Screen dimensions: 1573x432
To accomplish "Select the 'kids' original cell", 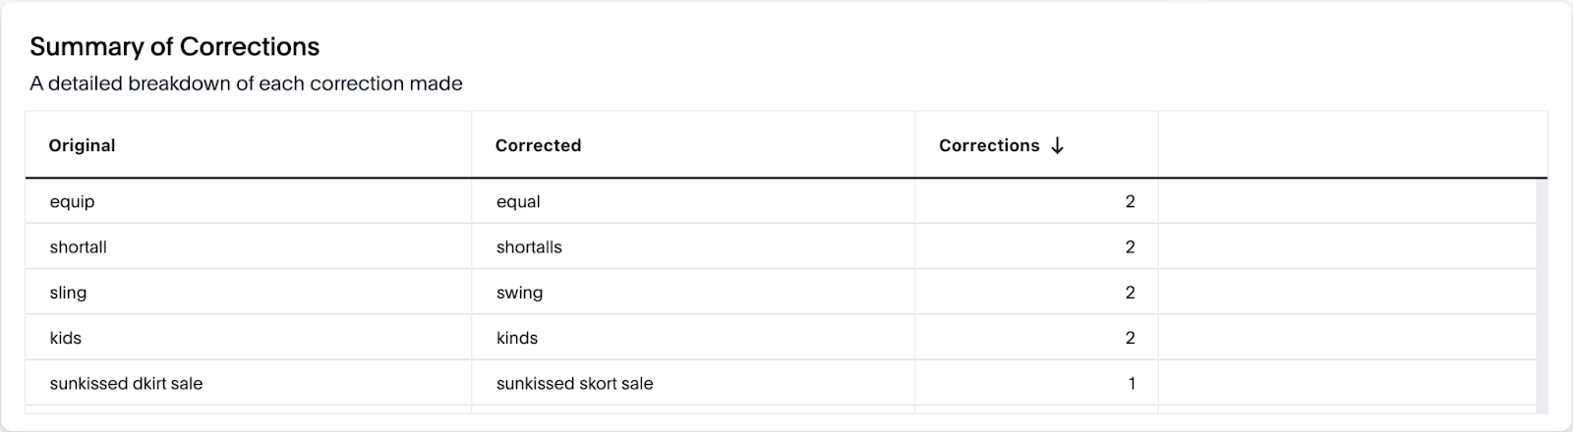I will point(249,338).
